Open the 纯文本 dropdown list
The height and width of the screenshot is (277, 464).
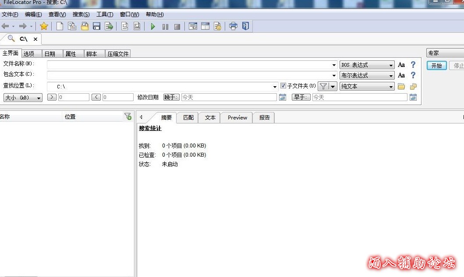coord(367,87)
